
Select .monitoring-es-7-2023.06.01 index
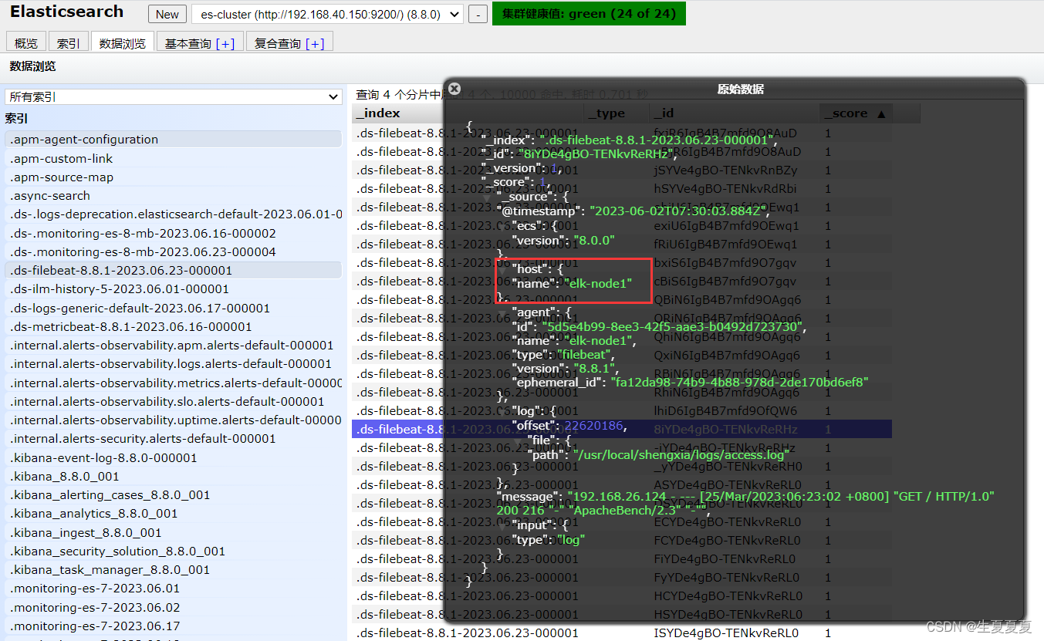click(174, 589)
